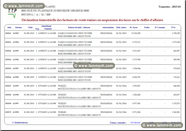
Task: Click invoice number '413988'
Action: pyautogui.click(x=16, y=77)
